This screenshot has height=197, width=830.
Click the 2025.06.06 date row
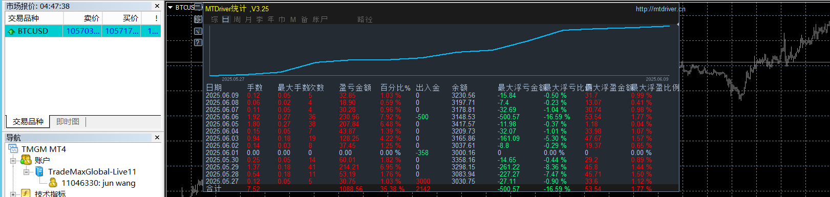coord(222,117)
